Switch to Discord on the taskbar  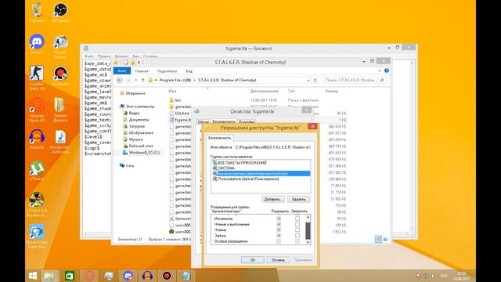[128, 276]
